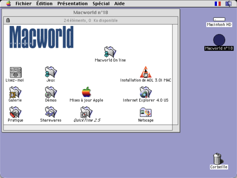The height and width of the screenshot is (178, 237).
Task: Click the Corbeille trash icon
Action: (x=218, y=158)
